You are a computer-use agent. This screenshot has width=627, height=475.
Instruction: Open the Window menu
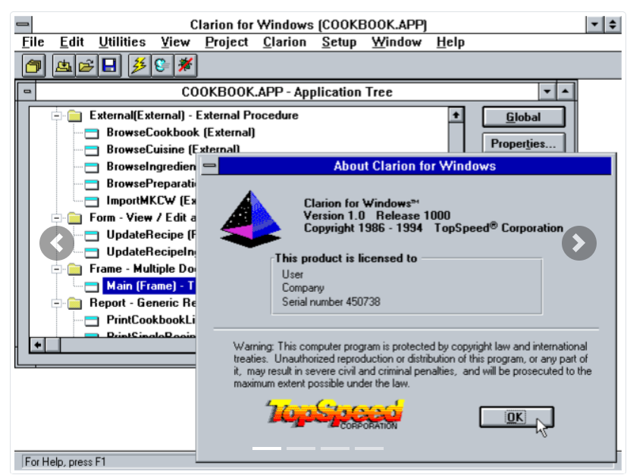point(397,42)
